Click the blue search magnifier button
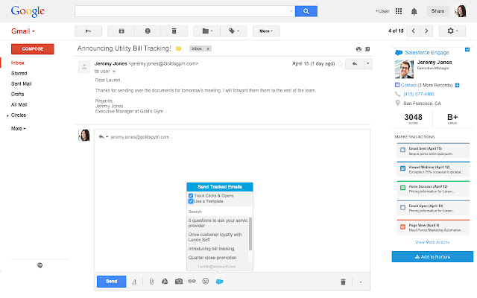Image resolution: width=477 pixels, height=298 pixels. coord(306,11)
